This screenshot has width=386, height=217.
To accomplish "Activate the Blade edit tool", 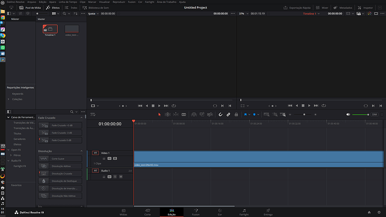I will pos(183,115).
